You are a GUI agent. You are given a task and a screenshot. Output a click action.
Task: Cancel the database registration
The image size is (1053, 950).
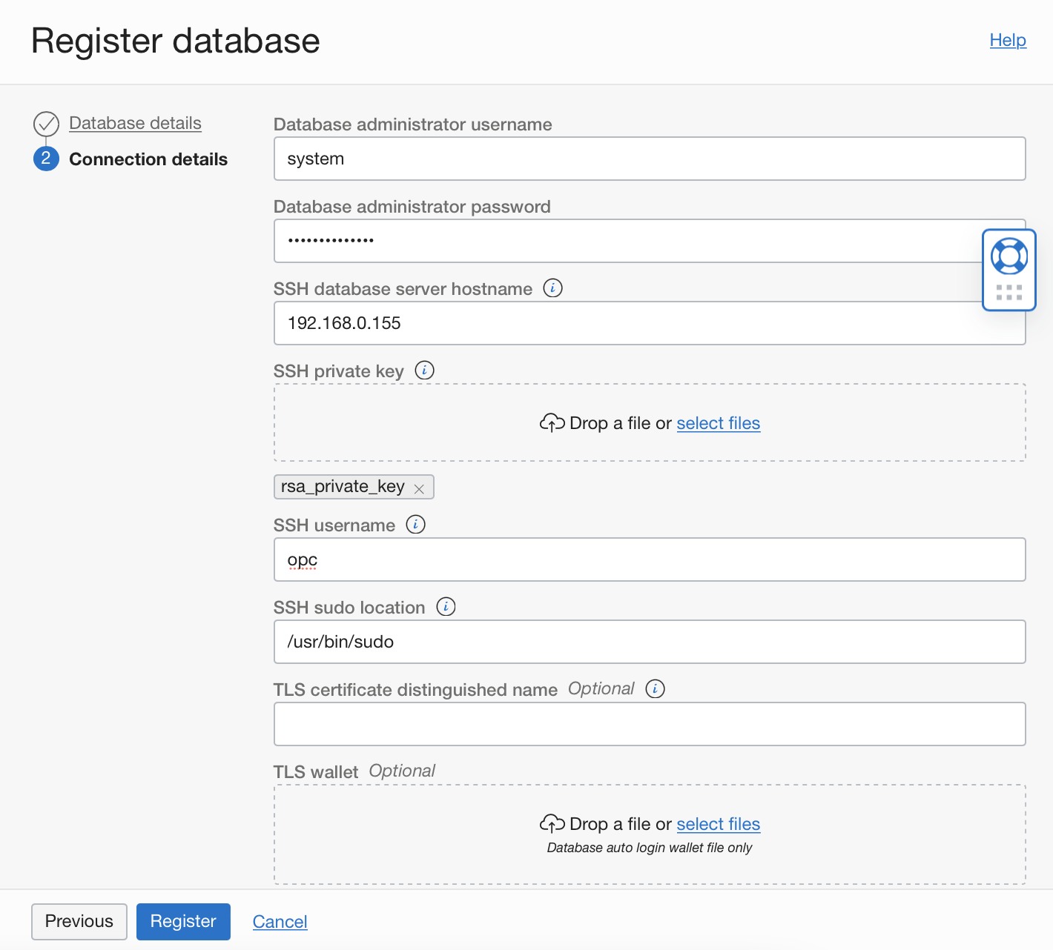[x=280, y=922]
